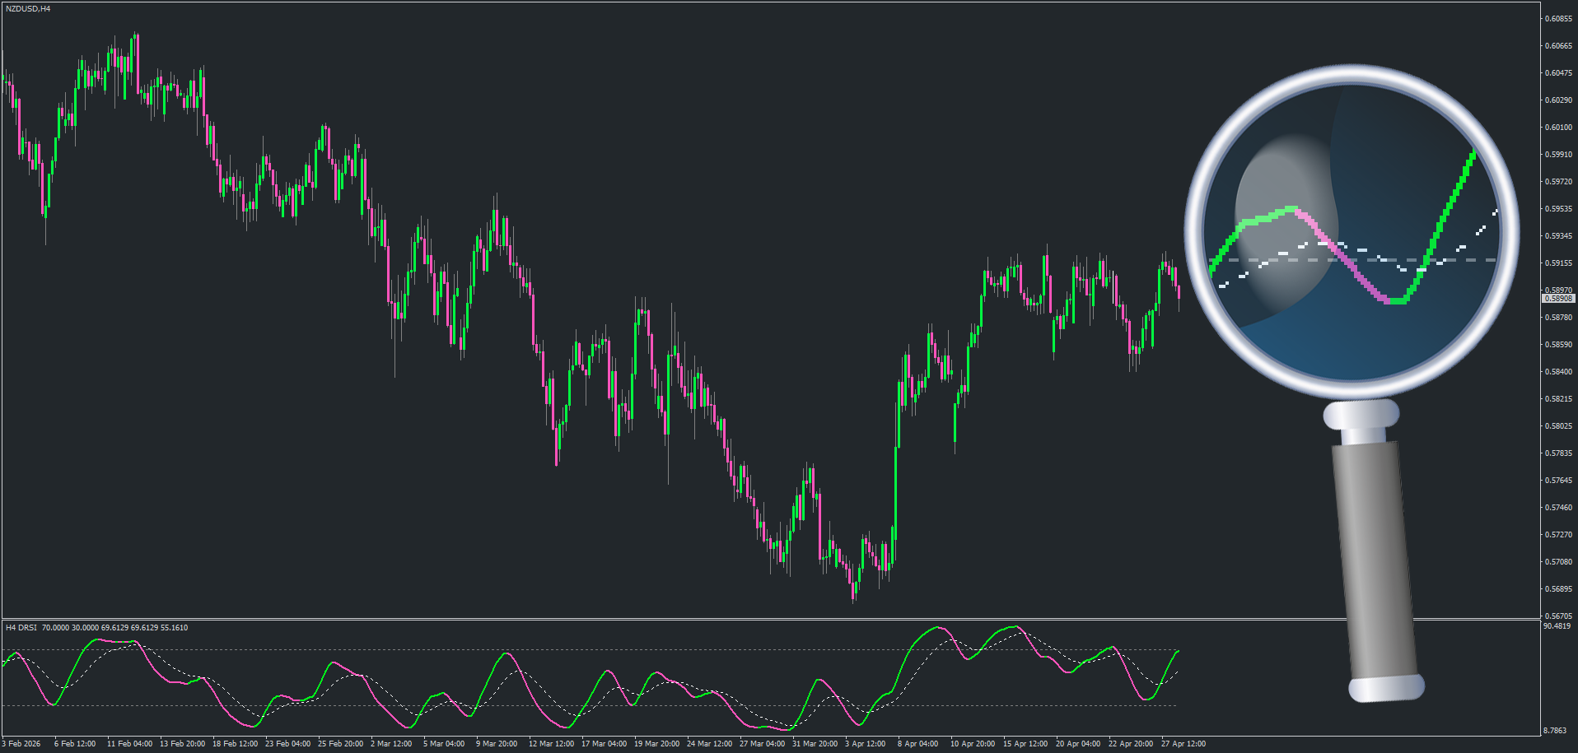This screenshot has height=753, width=1578.
Task: Click the divider between chart and DRSI subwindow
Action: [x=770, y=619]
